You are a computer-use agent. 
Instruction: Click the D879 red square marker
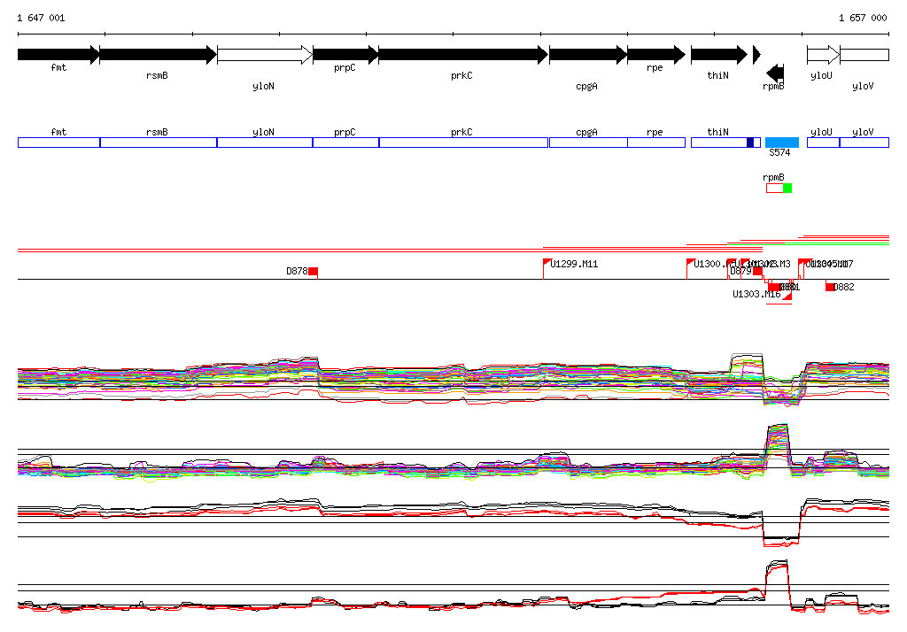[x=757, y=271]
